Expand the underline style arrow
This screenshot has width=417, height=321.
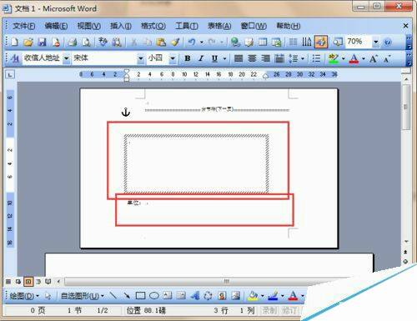[x=224, y=58]
